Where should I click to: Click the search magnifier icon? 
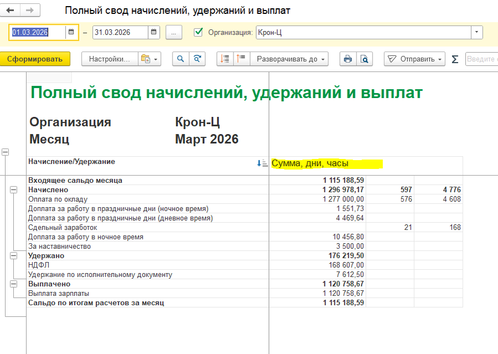point(180,59)
